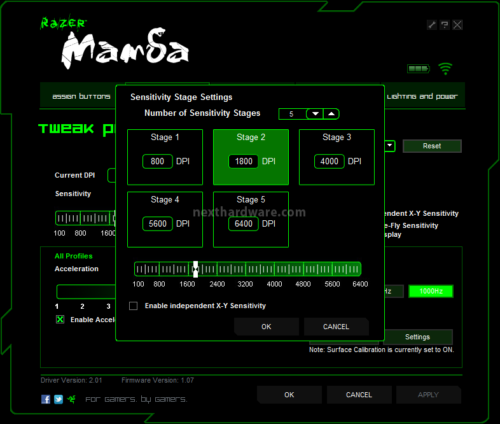Click the All Profiles label
Screen dimensions: 500x424
coord(74,256)
